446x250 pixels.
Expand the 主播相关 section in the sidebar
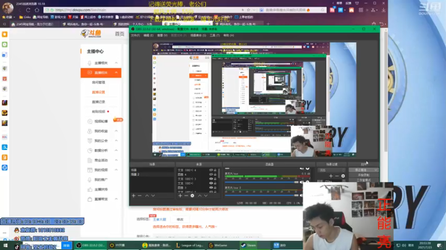click(x=117, y=63)
